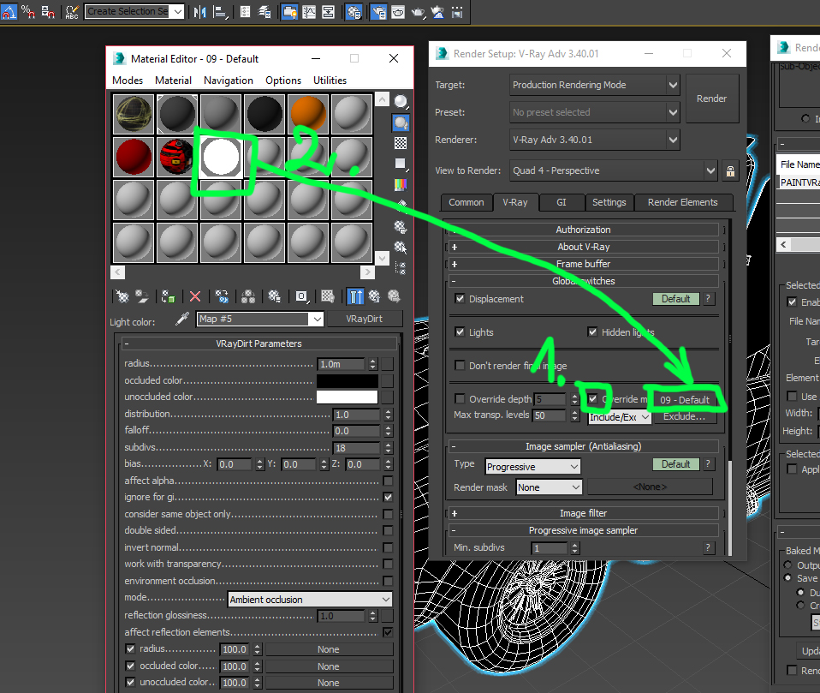Screen dimensions: 820x693
Task: Expand the Frame buffer rollout
Action: tap(584, 264)
